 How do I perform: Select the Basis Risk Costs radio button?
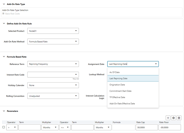pyautogui.click(x=3, y=14)
